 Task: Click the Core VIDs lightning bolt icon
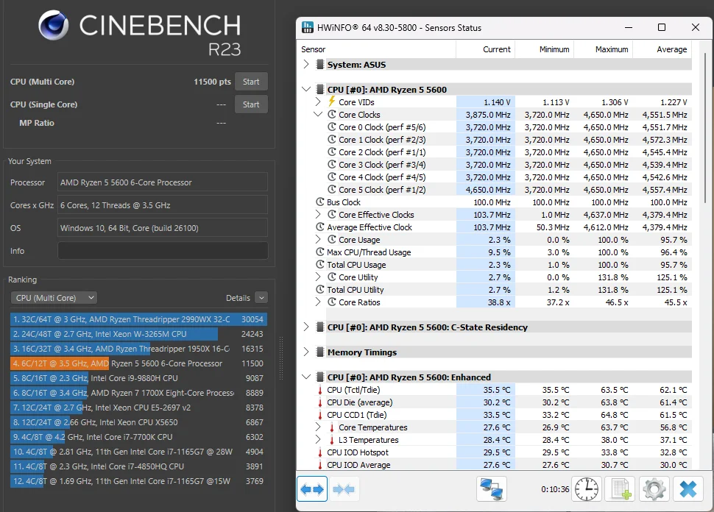point(332,102)
